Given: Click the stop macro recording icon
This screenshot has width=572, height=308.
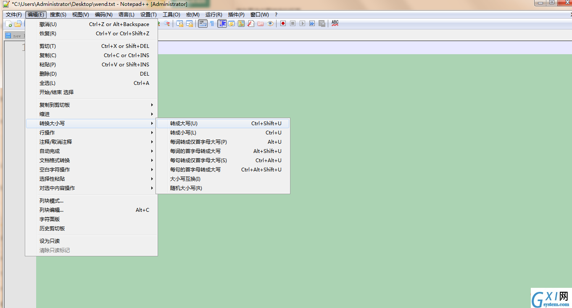Looking at the screenshot, I should 293,24.
